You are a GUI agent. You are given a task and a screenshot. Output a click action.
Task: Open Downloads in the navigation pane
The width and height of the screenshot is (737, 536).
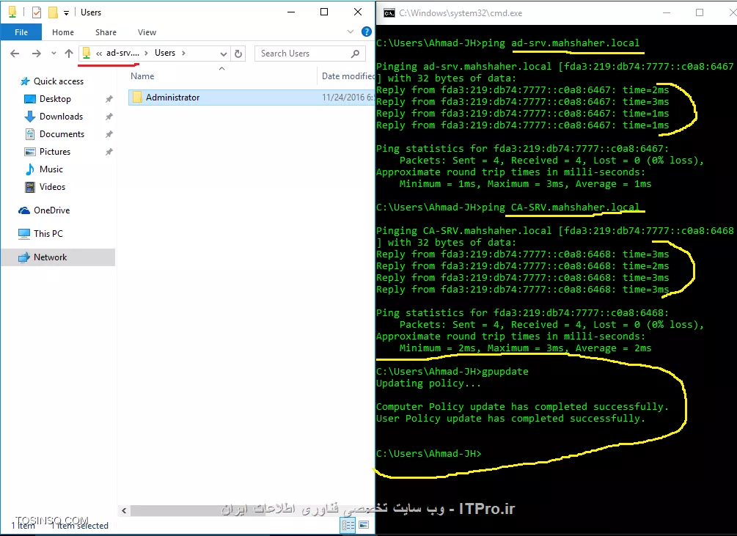pyautogui.click(x=61, y=117)
